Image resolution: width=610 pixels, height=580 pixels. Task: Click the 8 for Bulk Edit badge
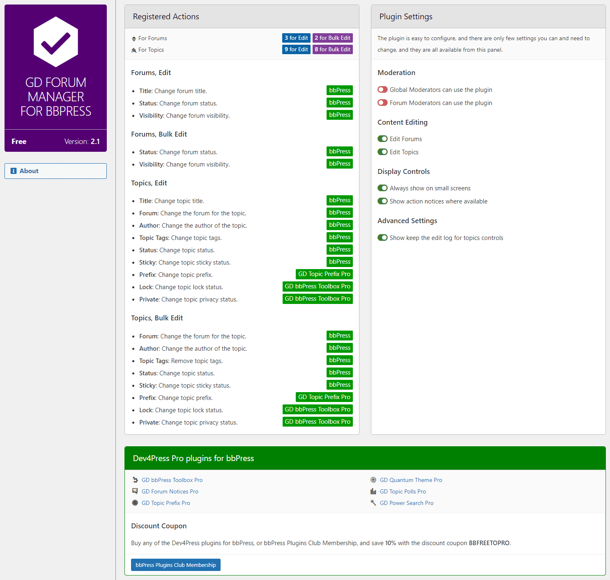[x=333, y=49]
